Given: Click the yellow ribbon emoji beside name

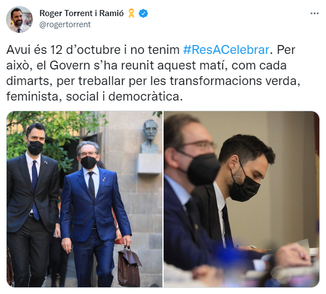Looking at the screenshot, I should [131, 13].
